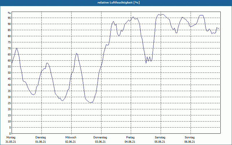Viewport: 232px width, 145px height.
Task: Click the date label 02.06.21
Action: tap(70, 142)
